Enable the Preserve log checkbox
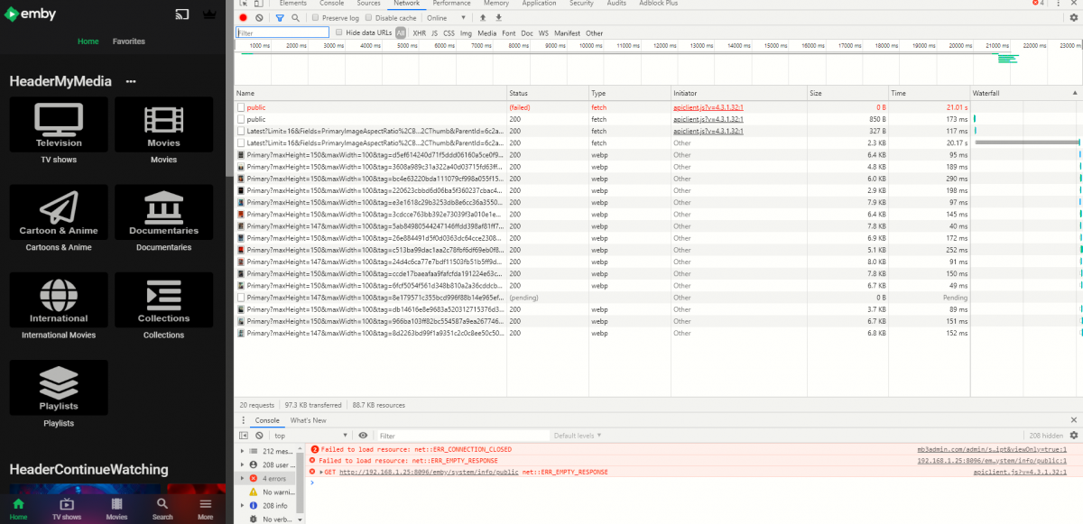 pos(315,18)
